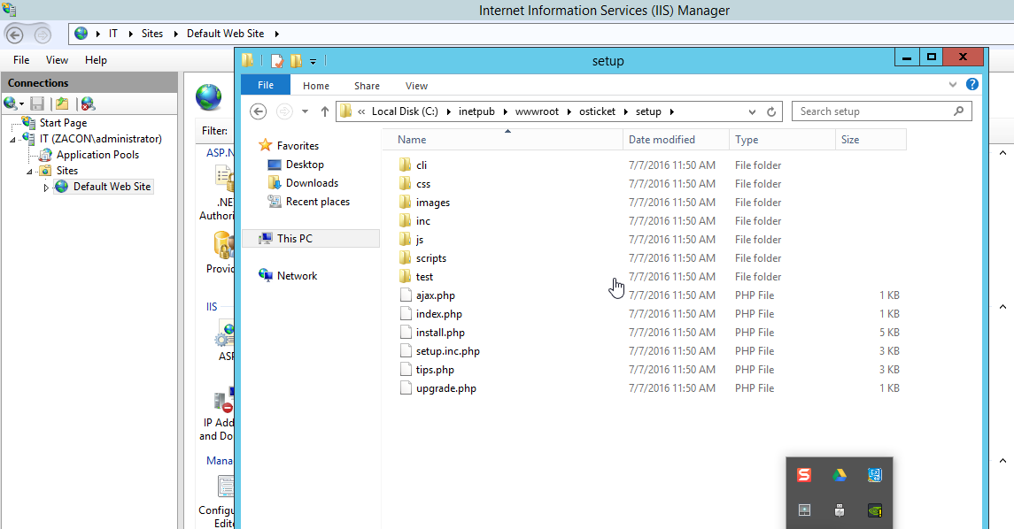Select Network in navigation pane
This screenshot has width=1014, height=529.
tap(297, 276)
